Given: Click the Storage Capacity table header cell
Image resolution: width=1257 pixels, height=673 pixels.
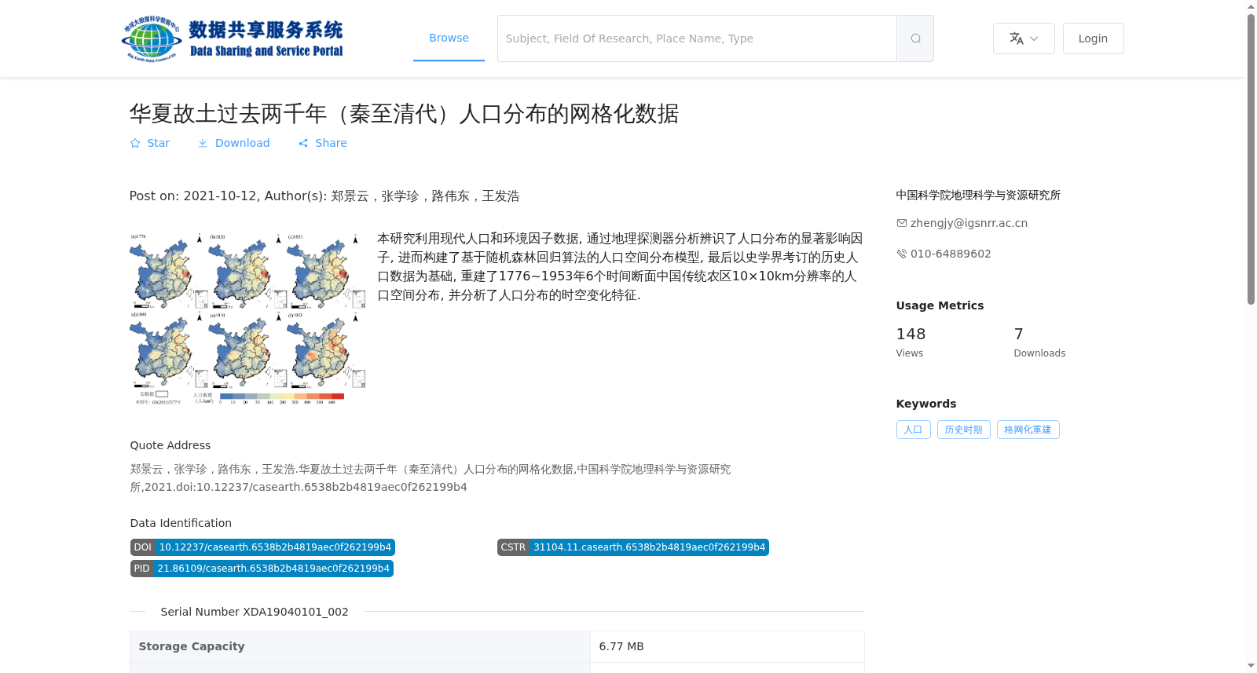Looking at the screenshot, I should (x=360, y=646).
